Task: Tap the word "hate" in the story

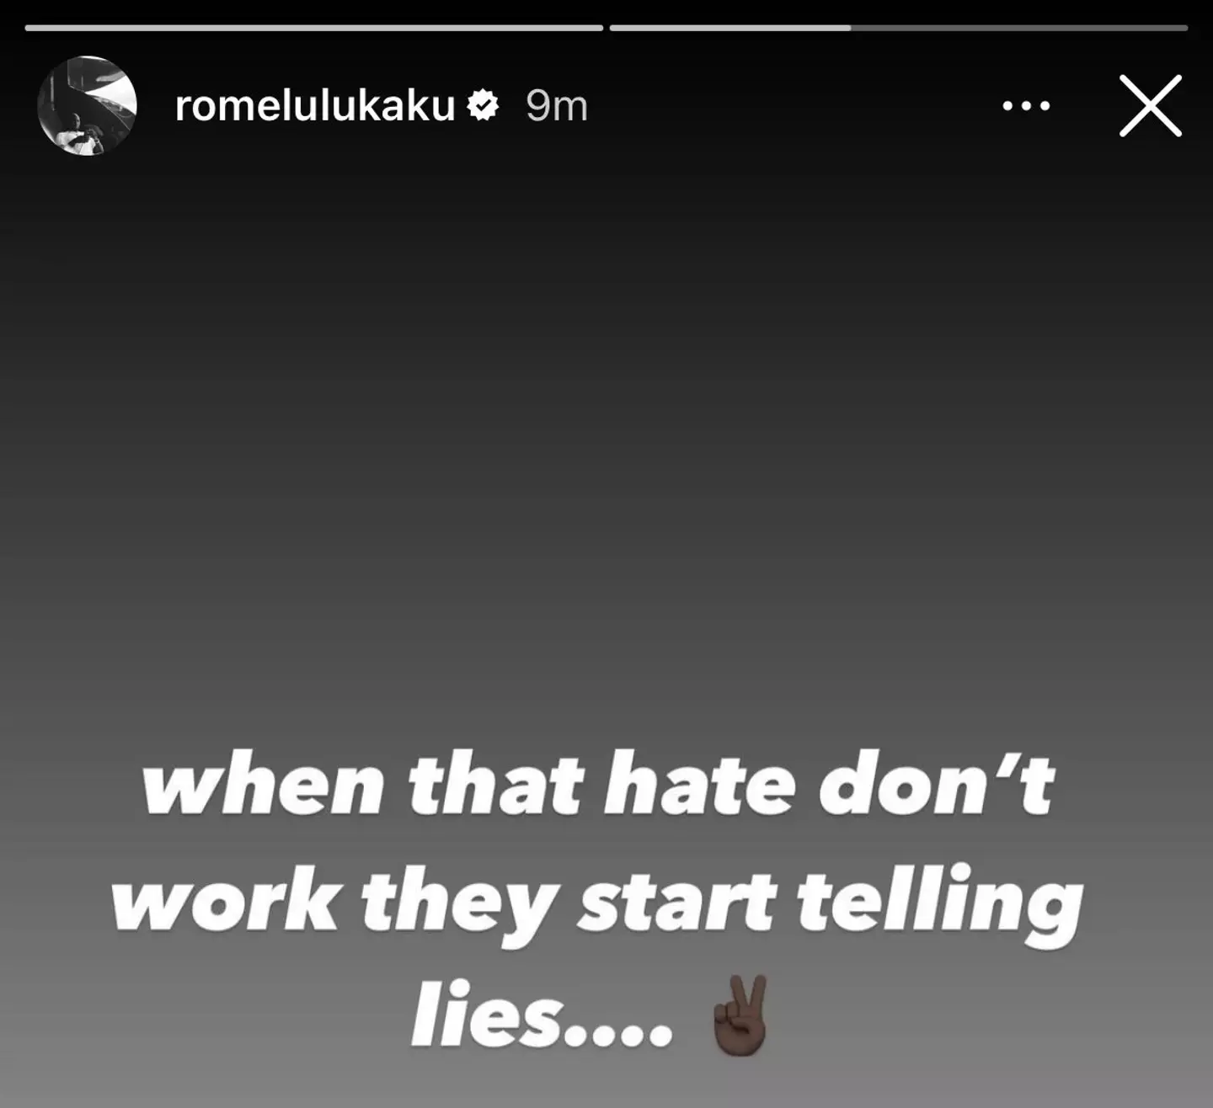Action: 700,786
